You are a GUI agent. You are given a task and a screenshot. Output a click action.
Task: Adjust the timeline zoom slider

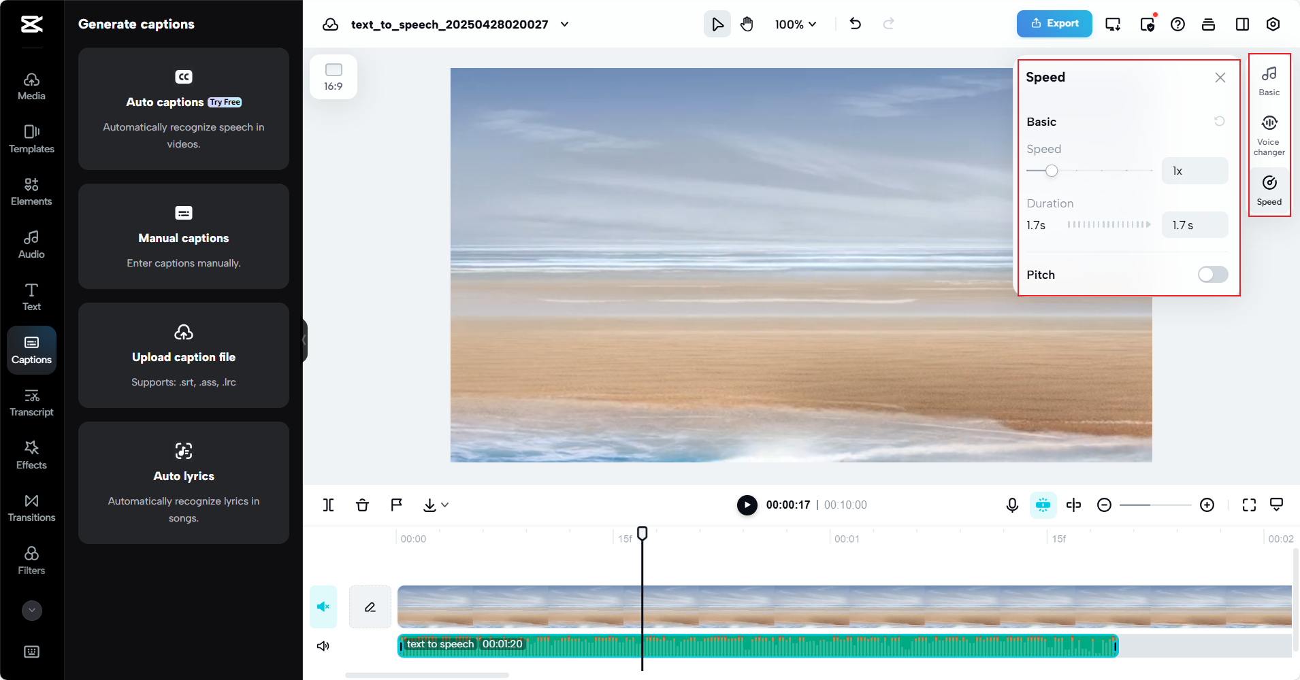(1155, 505)
